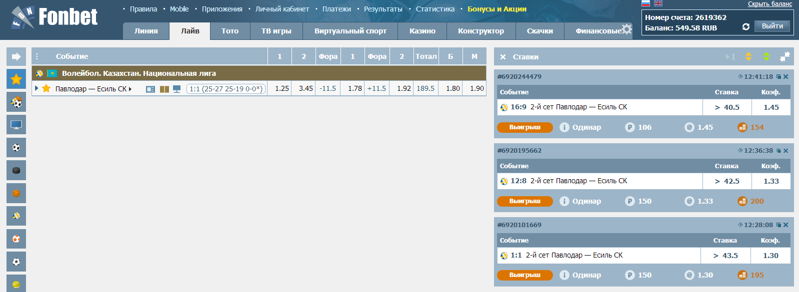Select football in the sidebar
The height and width of the screenshot is (292, 799).
(16, 148)
